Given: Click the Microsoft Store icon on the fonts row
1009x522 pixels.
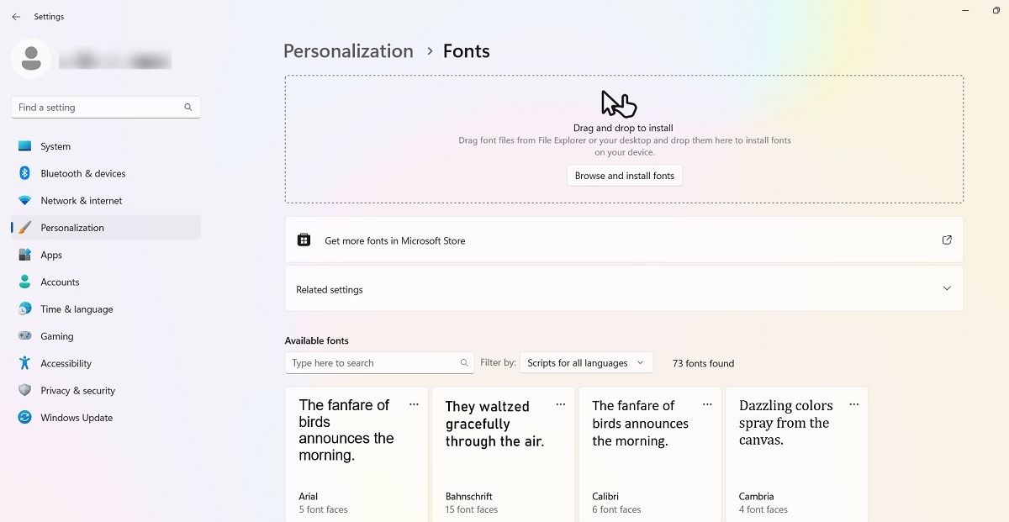Looking at the screenshot, I should (x=304, y=239).
